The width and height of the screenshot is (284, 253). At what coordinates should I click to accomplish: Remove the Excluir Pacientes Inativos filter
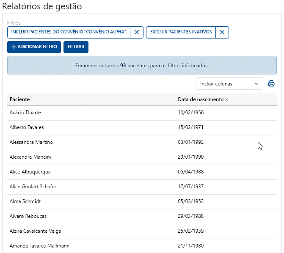(x=222, y=32)
